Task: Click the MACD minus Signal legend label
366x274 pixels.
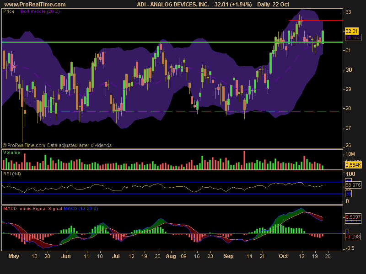Action: 25,209
